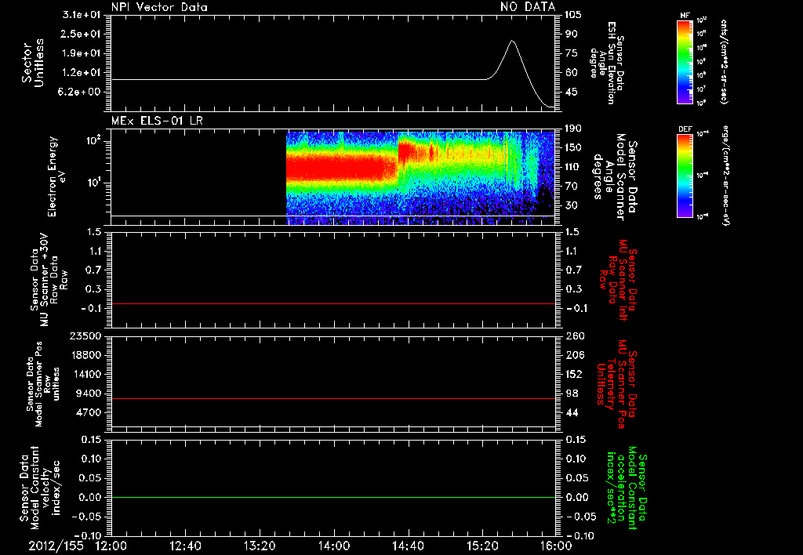The image size is (803, 555).
Task: Select the 'NPI Vector Data' panel title
Action: pyautogui.click(x=159, y=7)
